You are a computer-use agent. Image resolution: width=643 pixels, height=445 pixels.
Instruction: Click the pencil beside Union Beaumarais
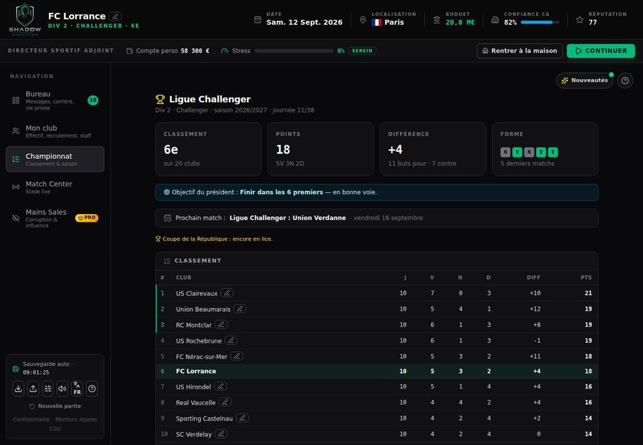click(x=240, y=309)
